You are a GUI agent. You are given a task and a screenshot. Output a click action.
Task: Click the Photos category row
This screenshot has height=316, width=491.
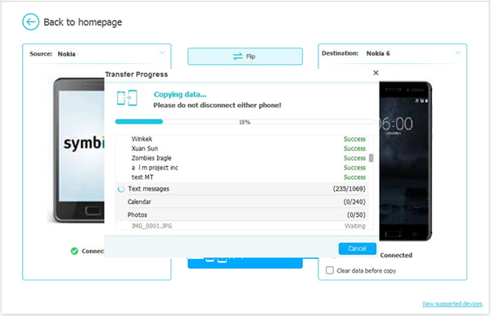[241, 214]
